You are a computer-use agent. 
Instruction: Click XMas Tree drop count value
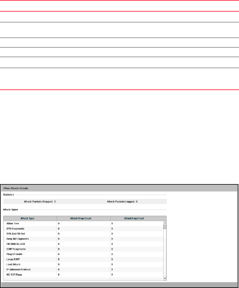(59, 223)
